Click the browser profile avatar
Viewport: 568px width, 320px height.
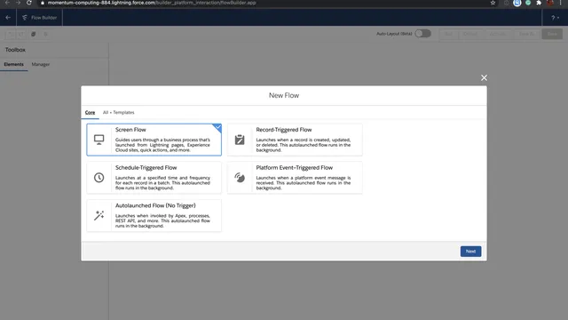pyautogui.click(x=550, y=3)
